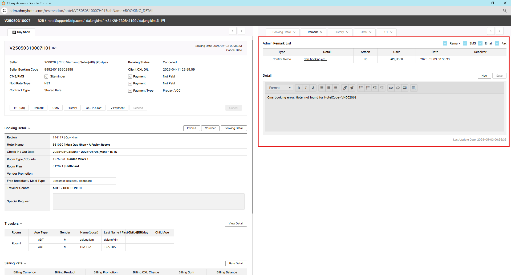Screen dimensions: 511x275
Task: Open the Maia Quy Nhon hotel link
Action: pyautogui.click(x=88, y=145)
